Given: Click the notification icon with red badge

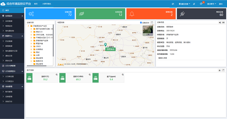Looking at the screenshot, I should [x=201, y=4].
